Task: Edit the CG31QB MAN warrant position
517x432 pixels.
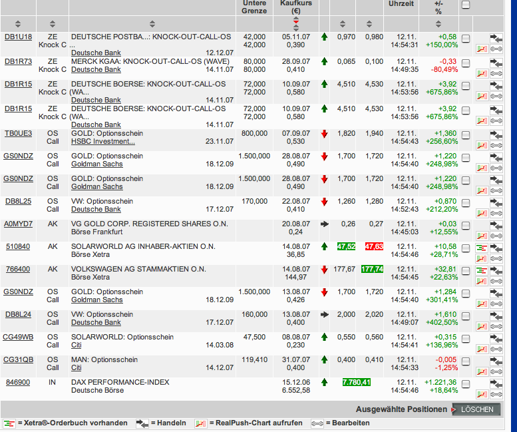Action: (496, 372)
